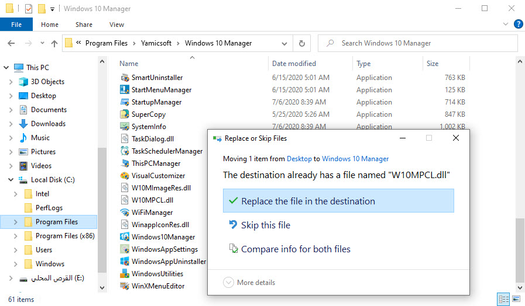Select the W10MImageRes.dll file icon
525x306 pixels.
(125, 187)
